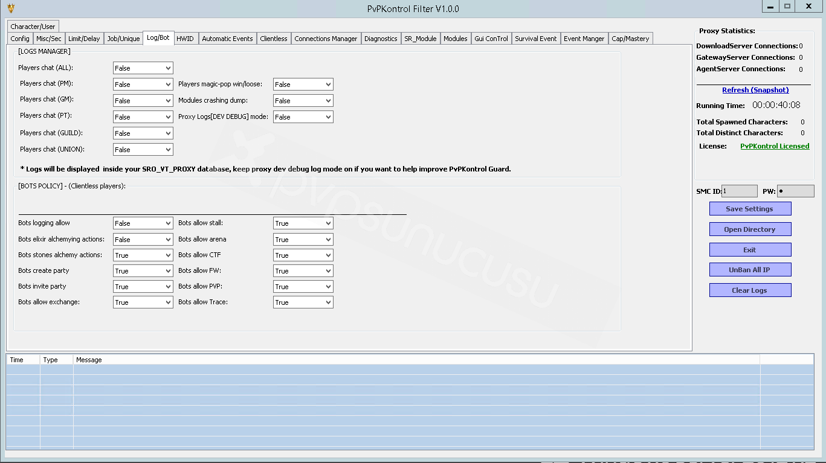Viewport: 826px width, 463px height.
Task: Expand Bots allow FW dropdown
Action: tap(303, 271)
